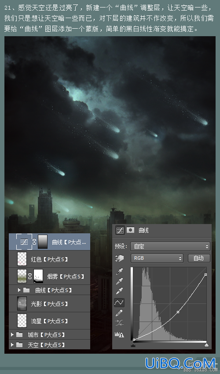Click the smooth curve values icon
This screenshot has width=220, height=374.
(x=119, y=323)
